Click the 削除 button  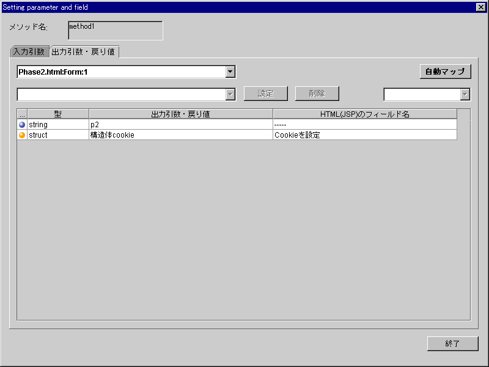point(317,94)
